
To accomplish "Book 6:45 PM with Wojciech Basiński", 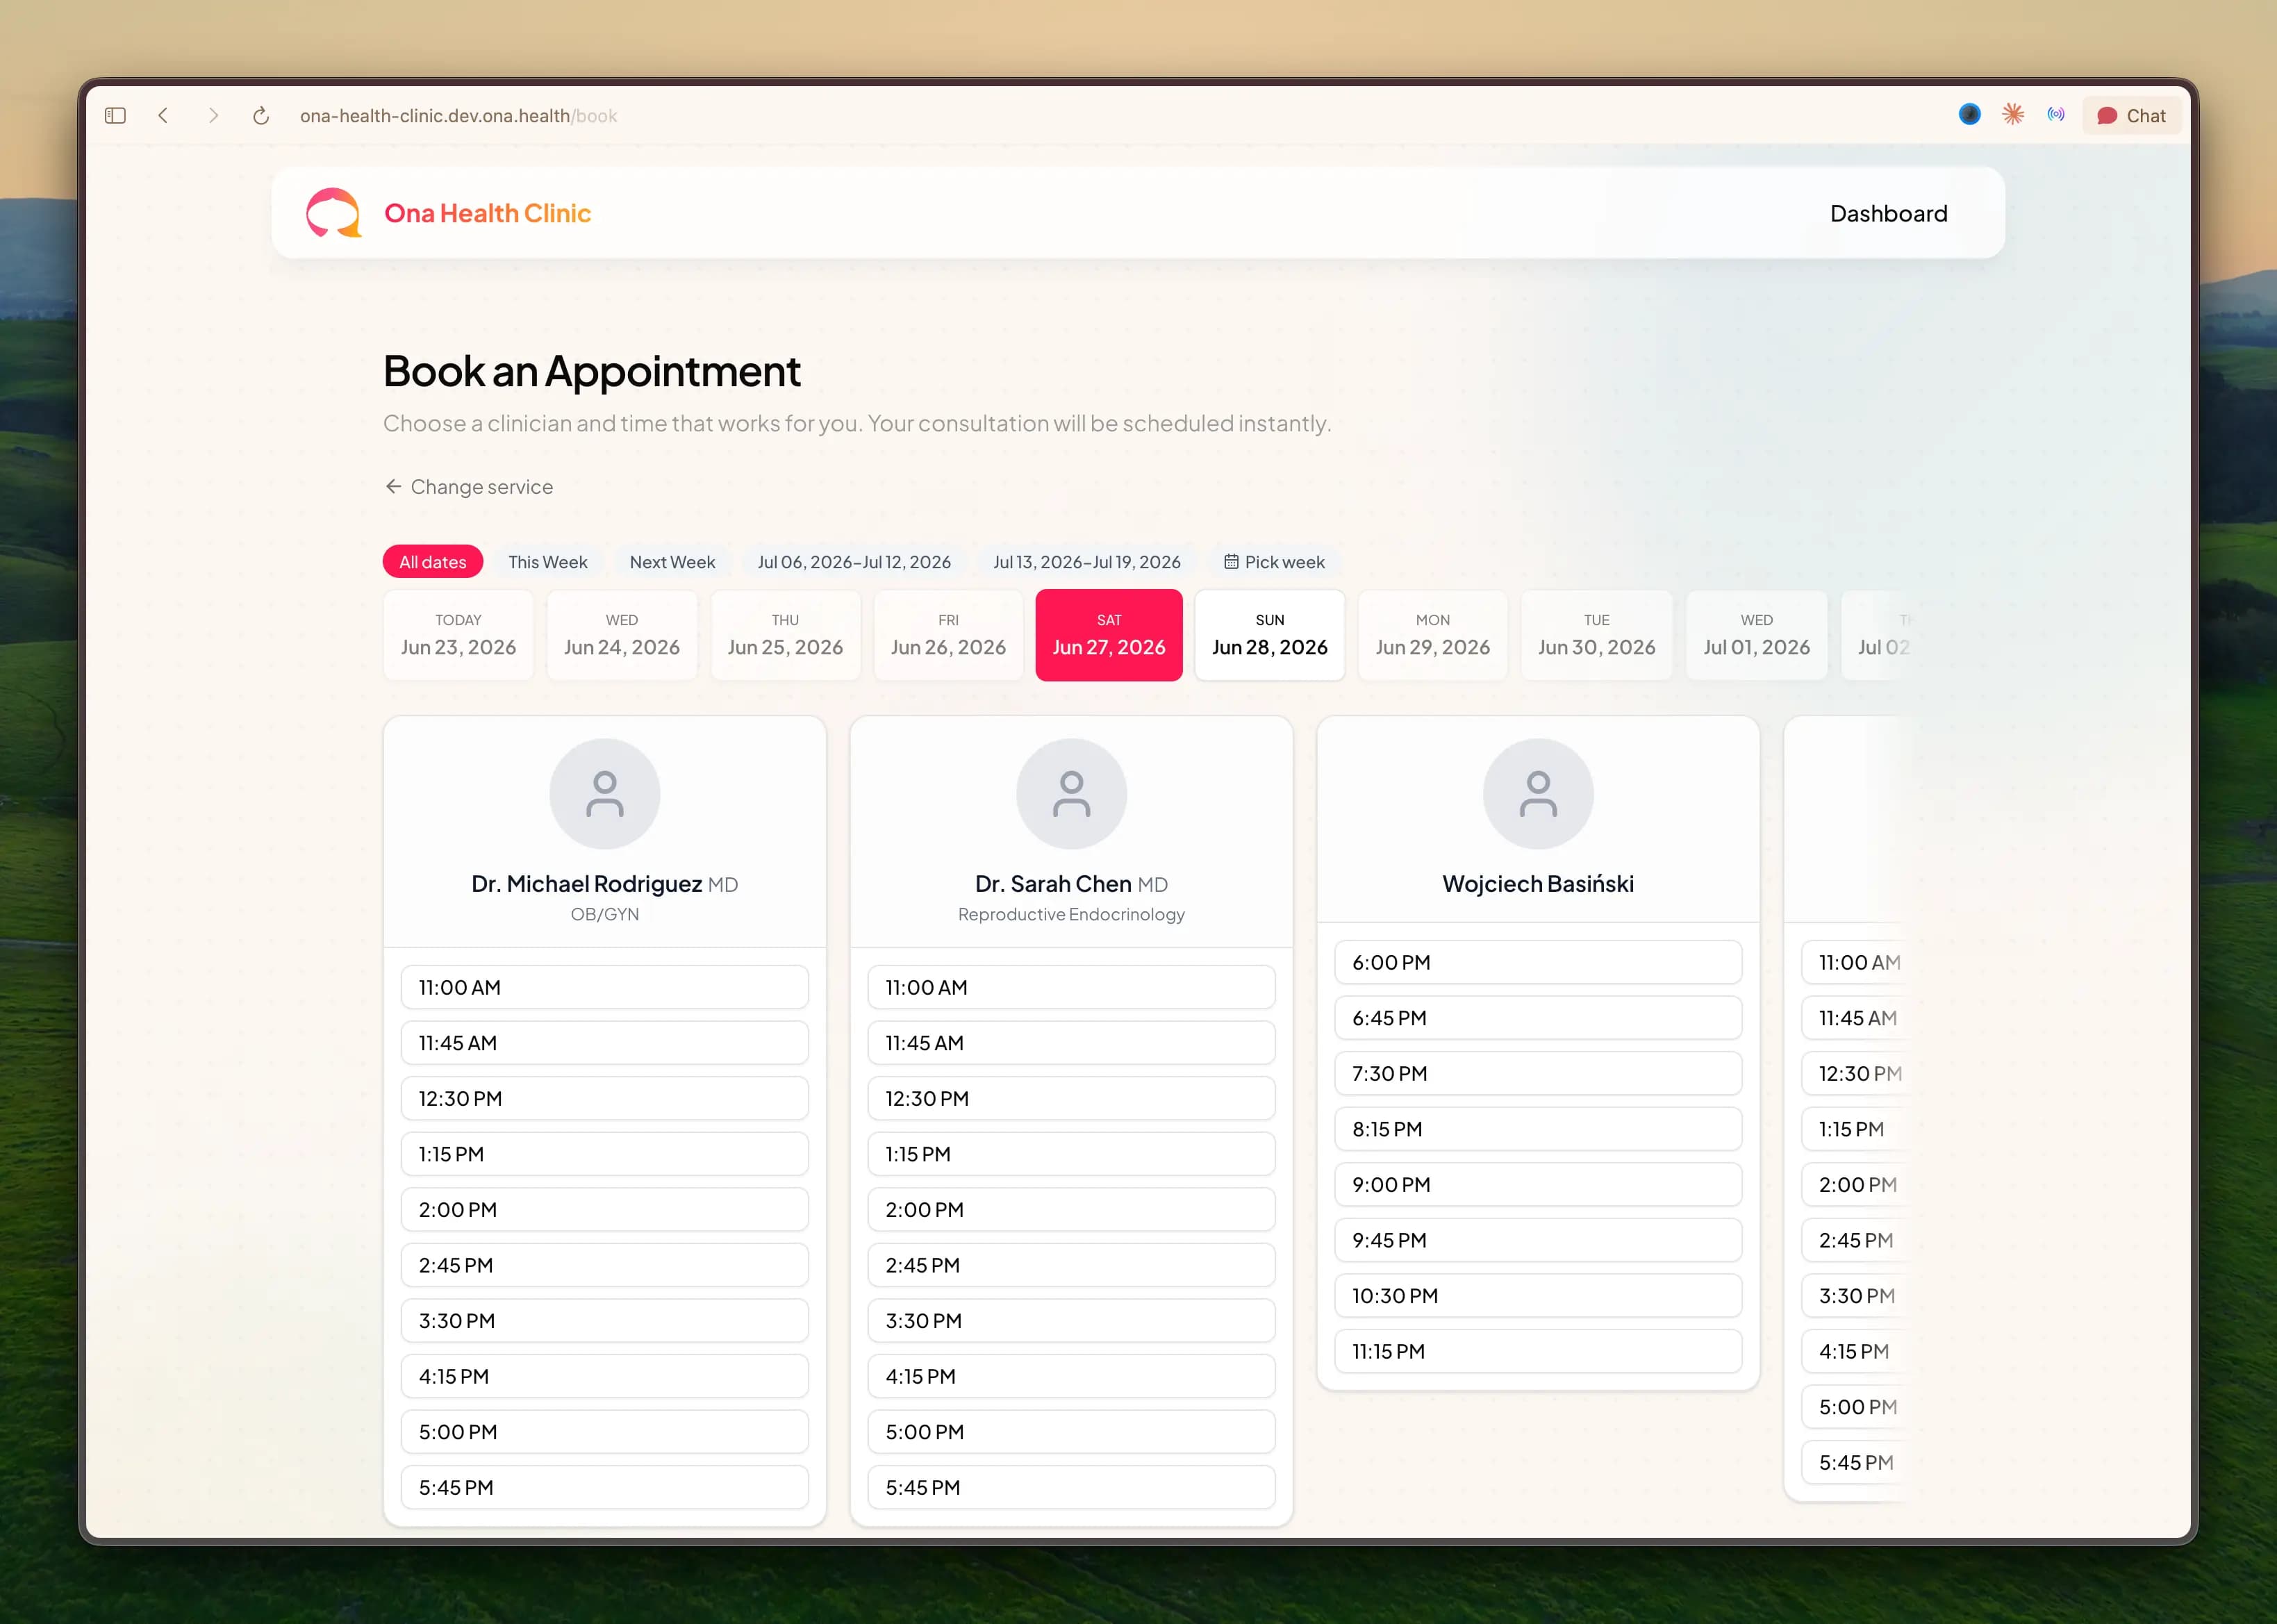I will tap(1538, 1018).
